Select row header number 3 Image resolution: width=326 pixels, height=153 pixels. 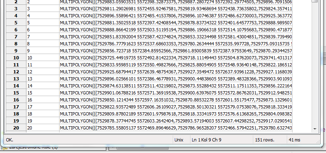pyautogui.click(x=16, y=9)
